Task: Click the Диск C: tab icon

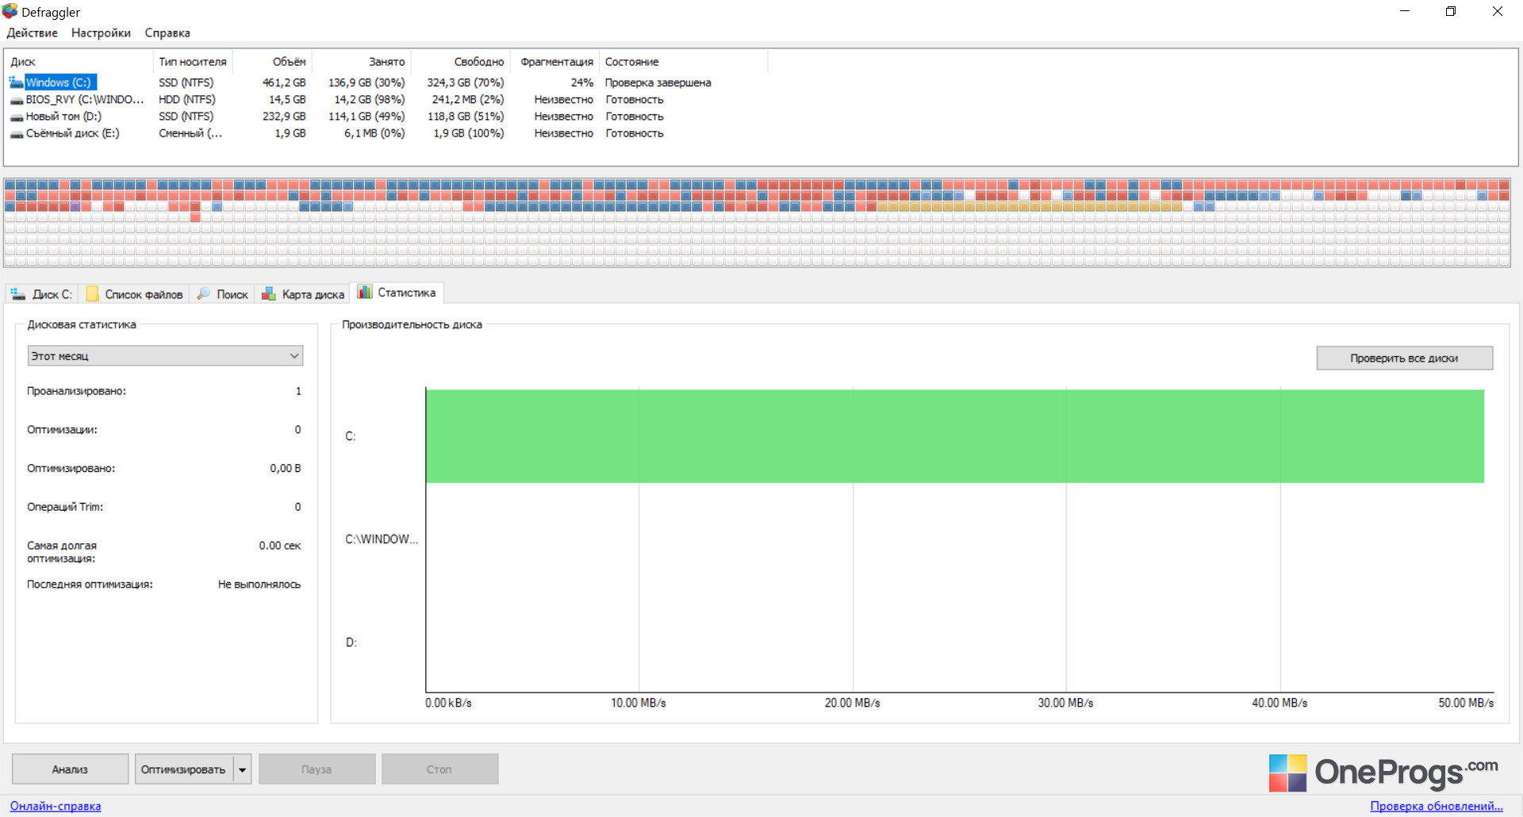Action: tap(17, 294)
